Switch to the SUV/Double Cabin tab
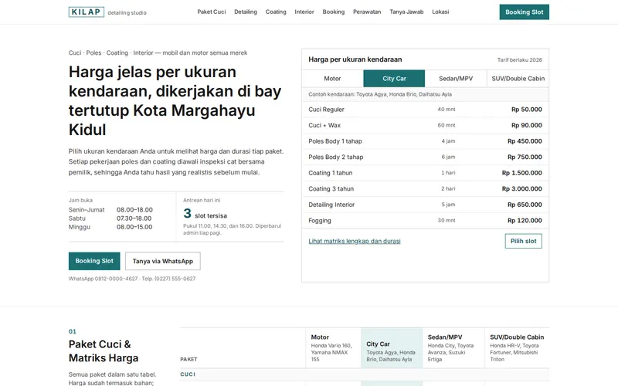Screen dimensions: 618x386 [x=518, y=79]
